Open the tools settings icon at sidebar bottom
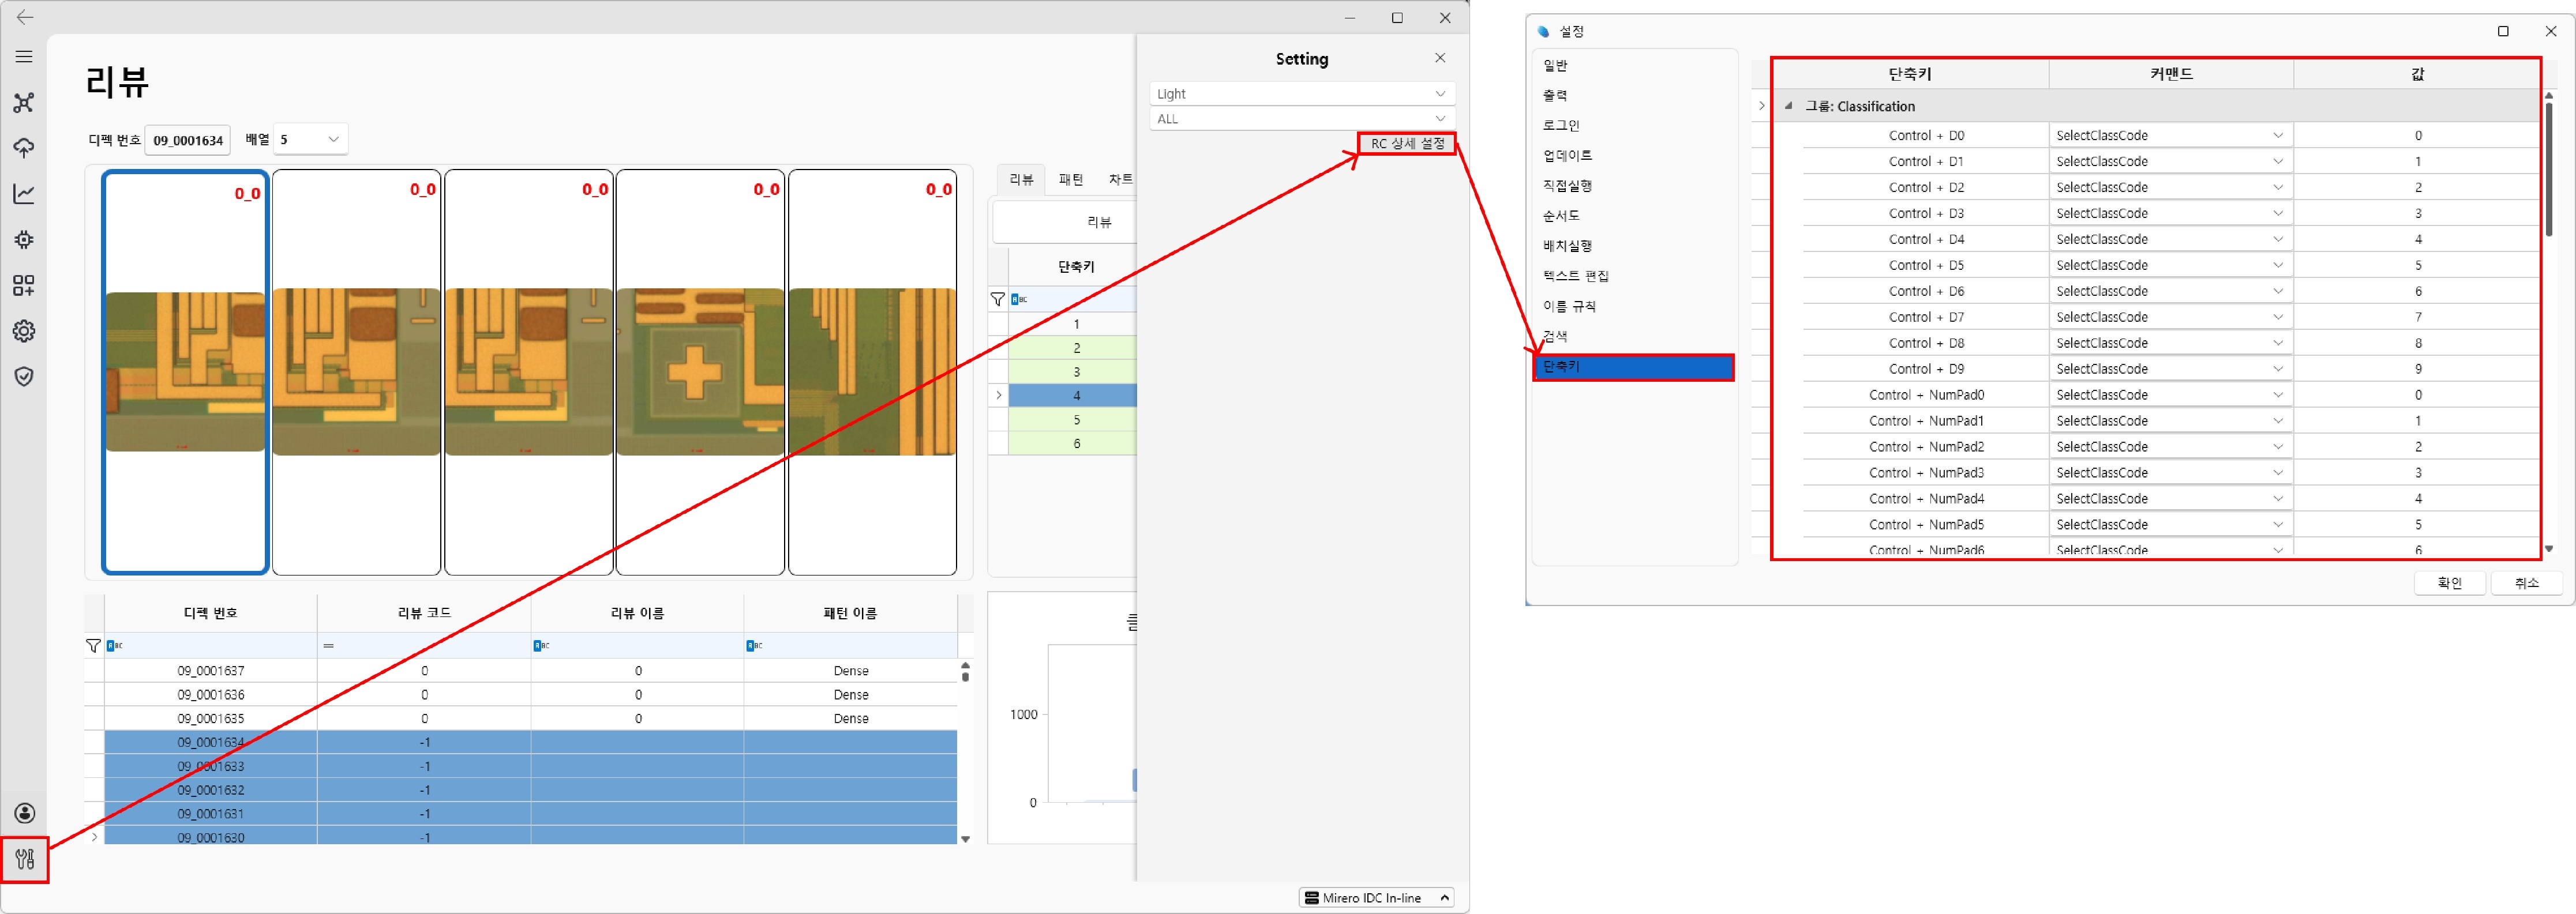 [25, 859]
